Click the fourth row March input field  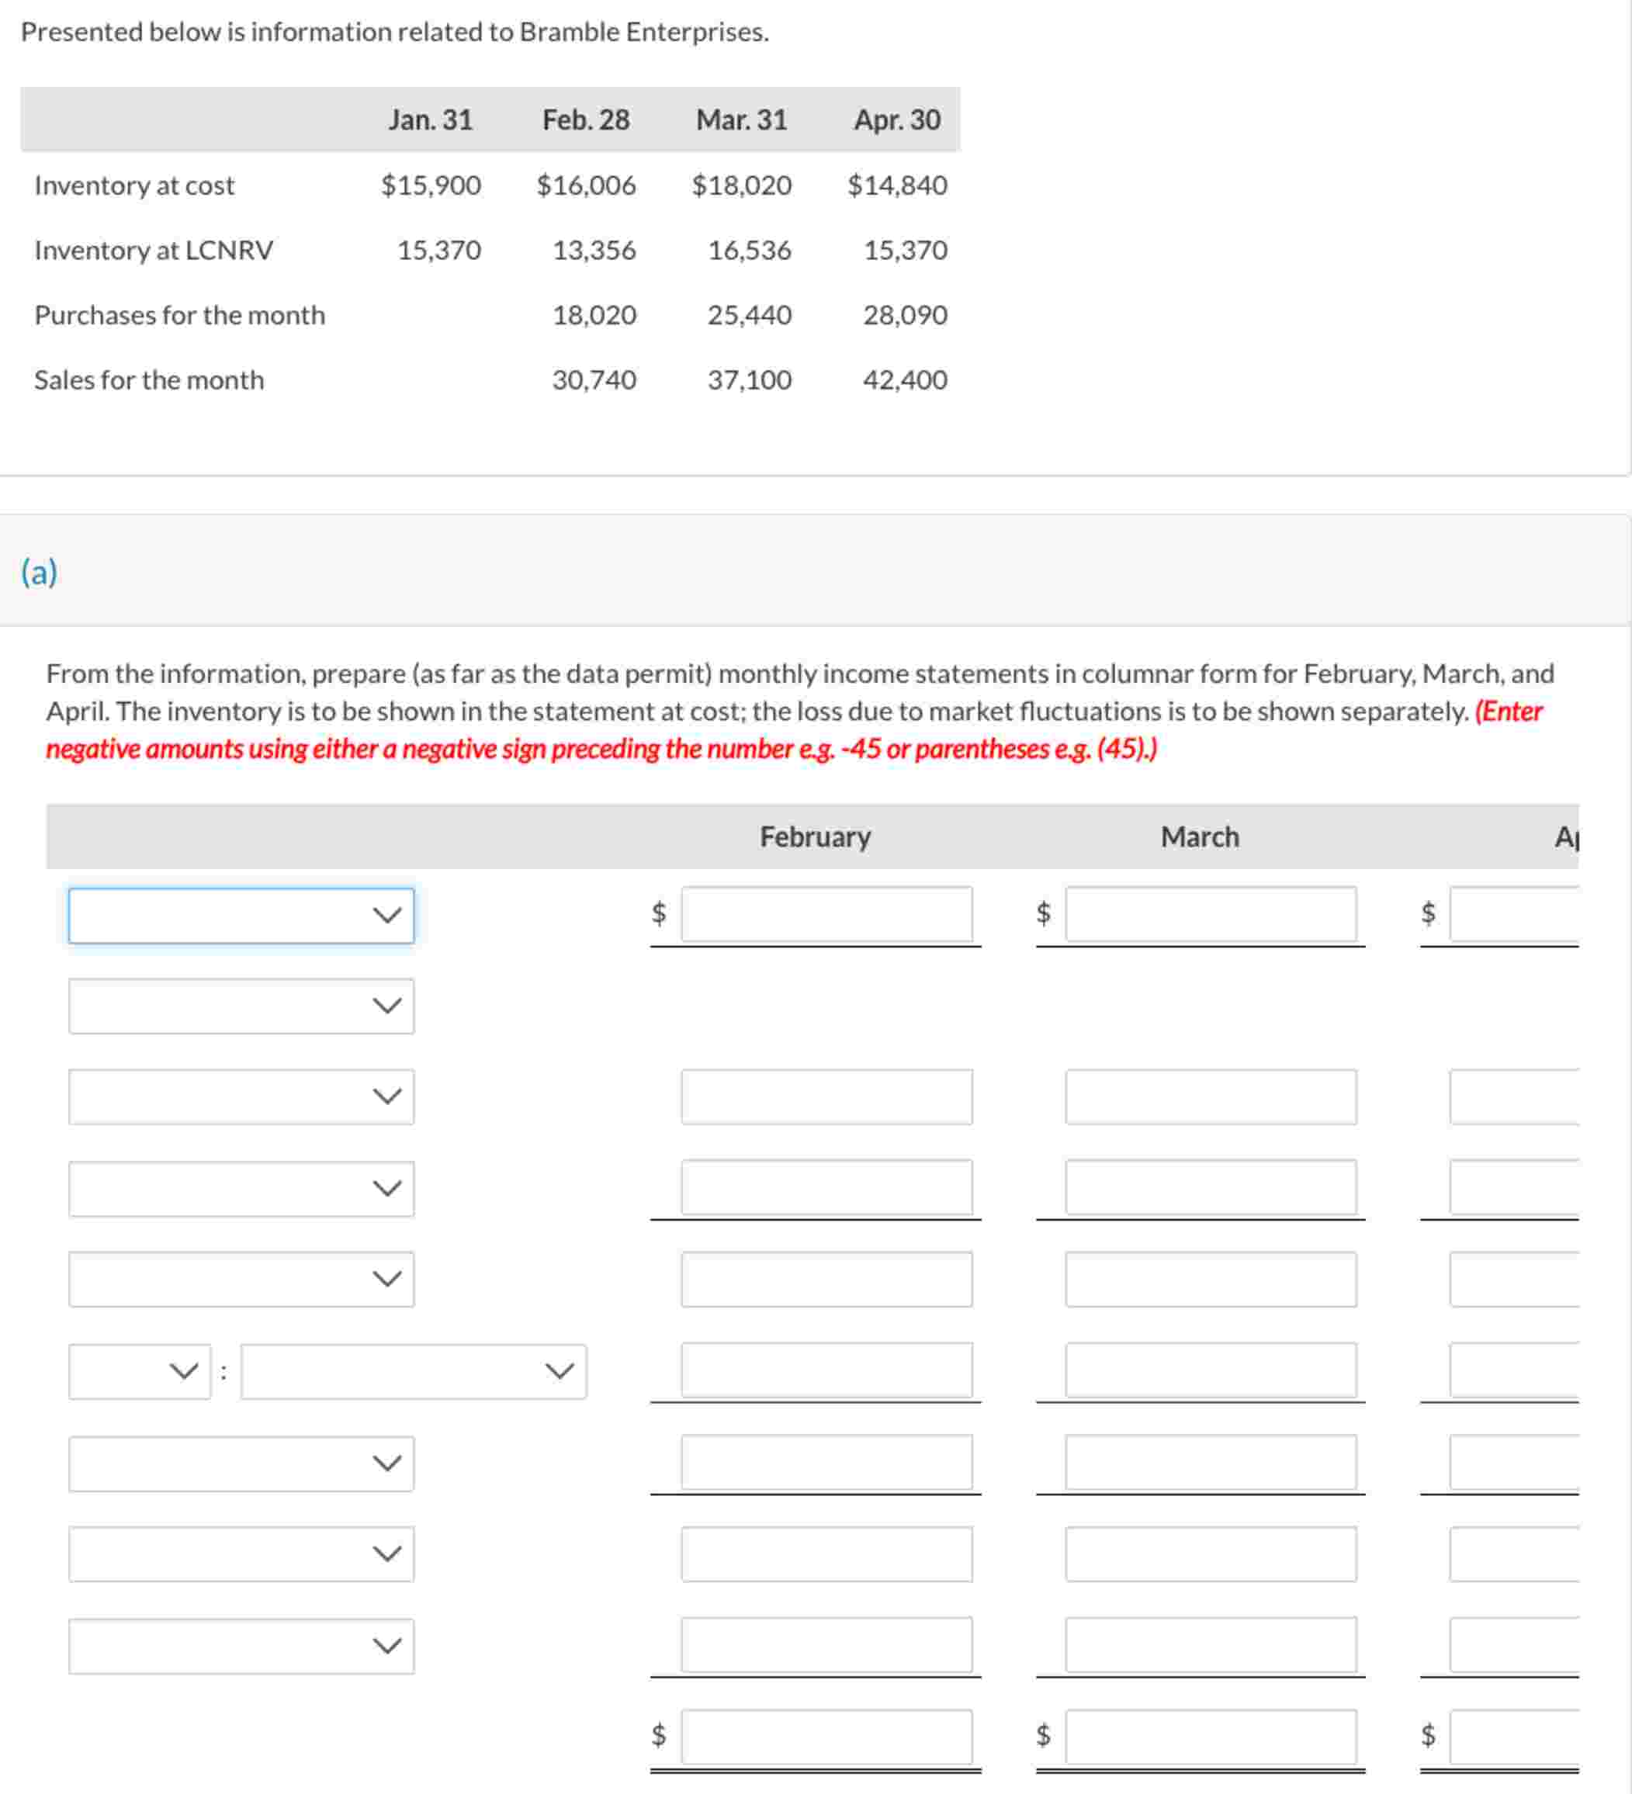click(x=1210, y=1186)
